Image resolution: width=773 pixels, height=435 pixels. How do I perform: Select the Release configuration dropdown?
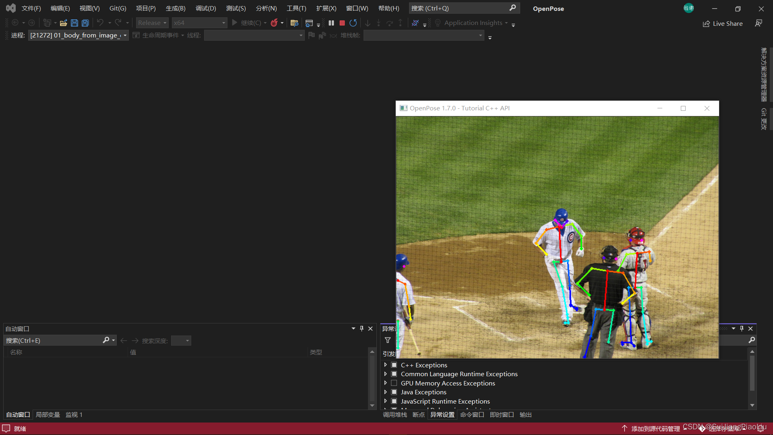click(x=152, y=22)
